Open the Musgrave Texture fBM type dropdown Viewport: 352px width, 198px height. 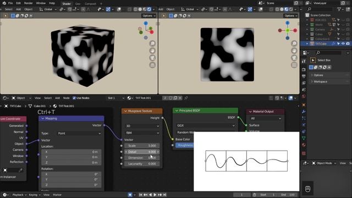coord(142,133)
